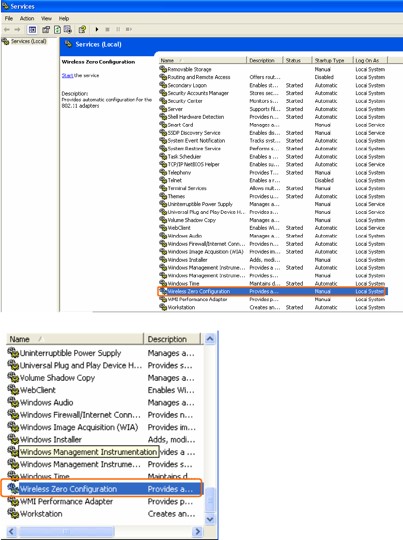This screenshot has width=403, height=540.
Task: Click the Description header in the enlarged list
Action: (172, 339)
